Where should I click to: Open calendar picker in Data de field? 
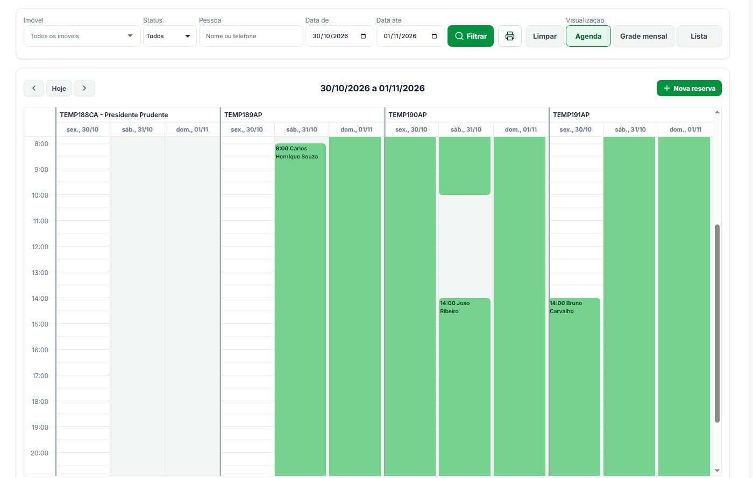click(364, 36)
